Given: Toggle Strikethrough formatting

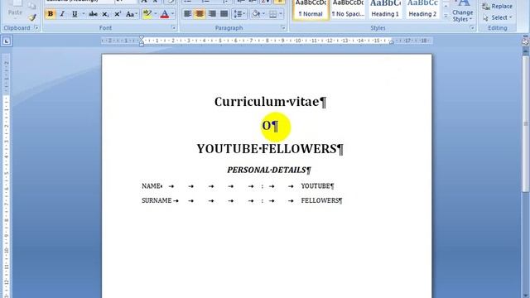Looking at the screenshot, I should tap(93, 14).
